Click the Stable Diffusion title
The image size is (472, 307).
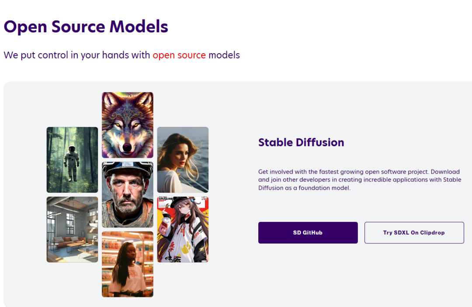[x=301, y=143]
